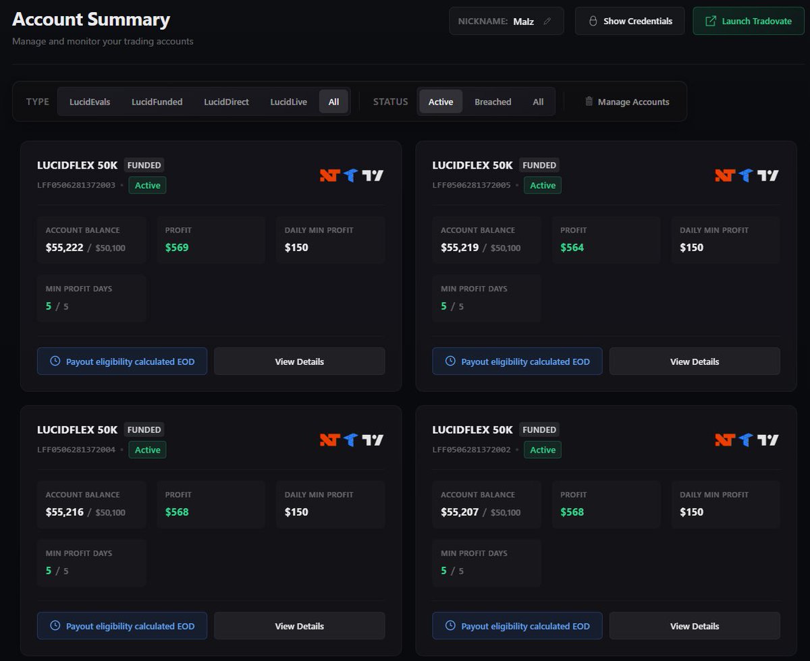Edit nickname with the pencil icon

coord(547,22)
